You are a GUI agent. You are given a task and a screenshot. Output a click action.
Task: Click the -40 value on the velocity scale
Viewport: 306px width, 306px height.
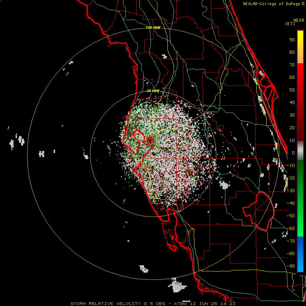tap(291, 203)
